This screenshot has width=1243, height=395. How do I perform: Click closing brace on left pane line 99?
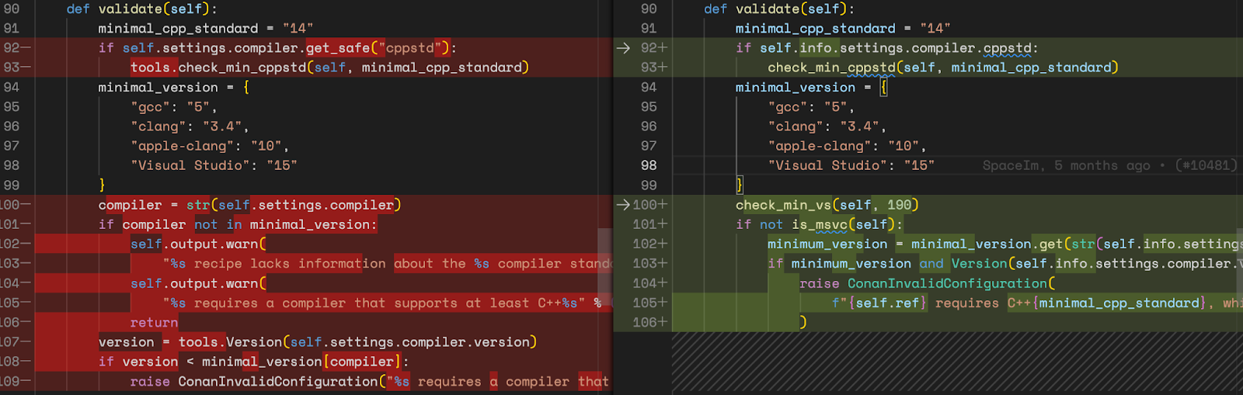tap(102, 185)
